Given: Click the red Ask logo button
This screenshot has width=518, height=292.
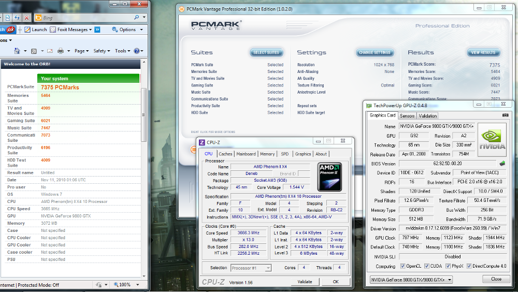Looking at the screenshot, I should tap(10, 30).
